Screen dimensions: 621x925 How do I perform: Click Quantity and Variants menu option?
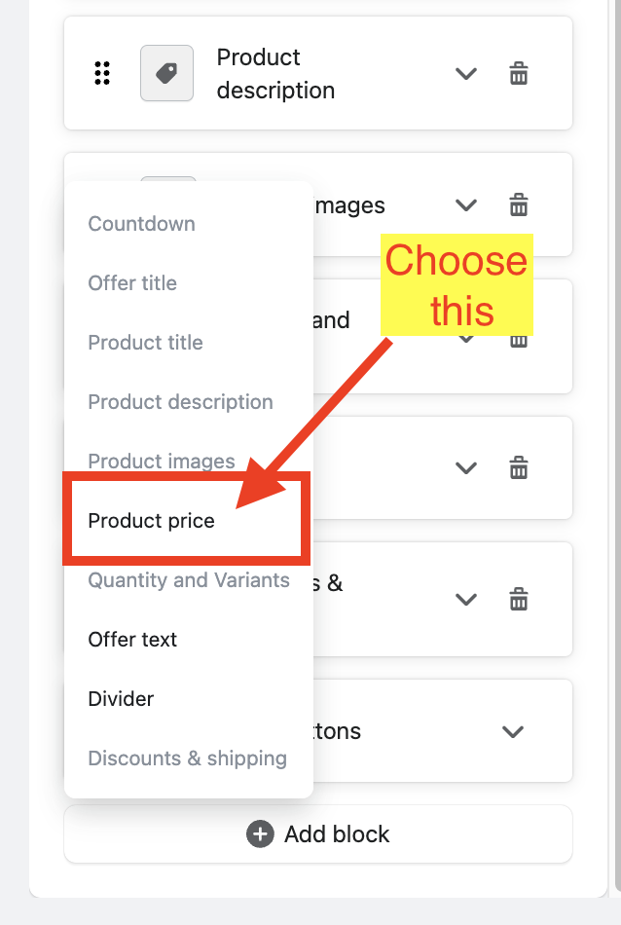[189, 580]
